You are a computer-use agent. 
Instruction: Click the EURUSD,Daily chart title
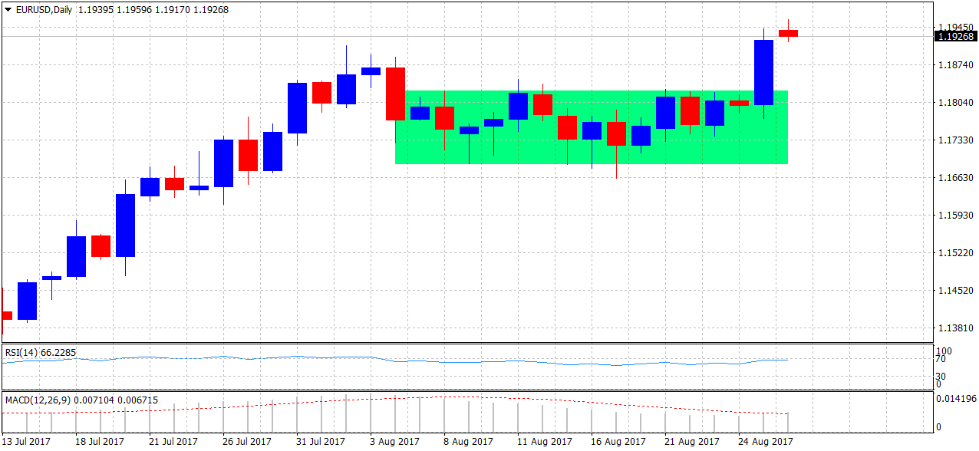pyautogui.click(x=44, y=10)
